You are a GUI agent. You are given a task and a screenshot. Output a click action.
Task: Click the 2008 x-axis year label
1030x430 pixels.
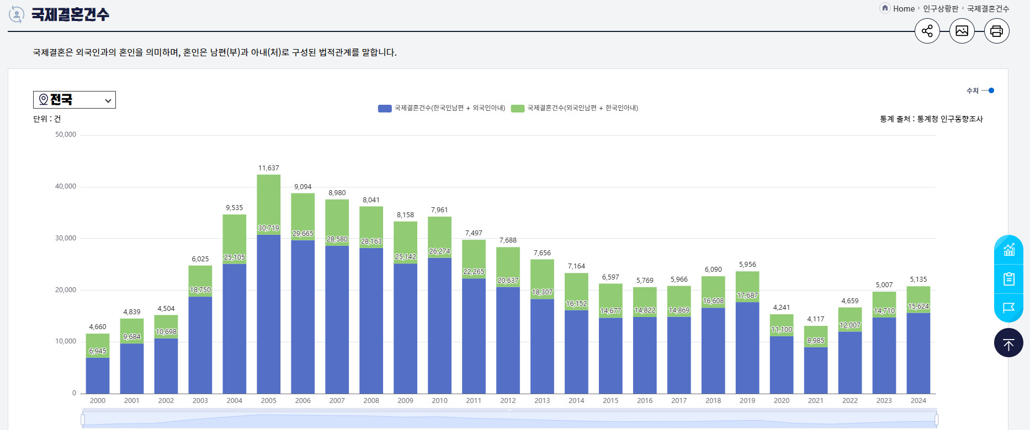coord(371,401)
